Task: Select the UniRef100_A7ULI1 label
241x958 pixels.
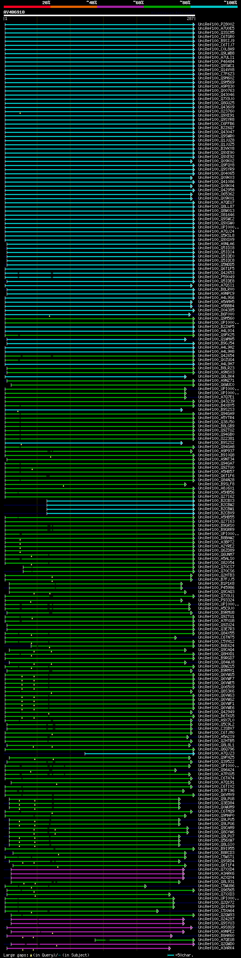Action: pos(216,58)
